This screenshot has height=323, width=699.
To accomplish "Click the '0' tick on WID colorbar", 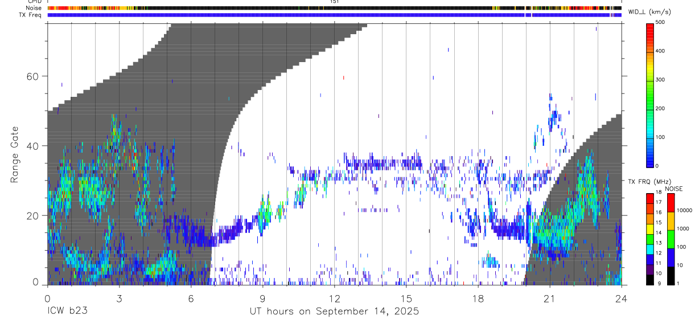I will pyautogui.click(x=657, y=166).
